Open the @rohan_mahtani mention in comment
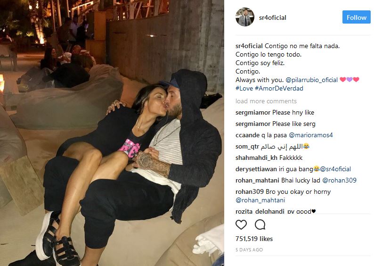Image resolution: width=374 pixels, height=266 pixels. click(x=260, y=200)
